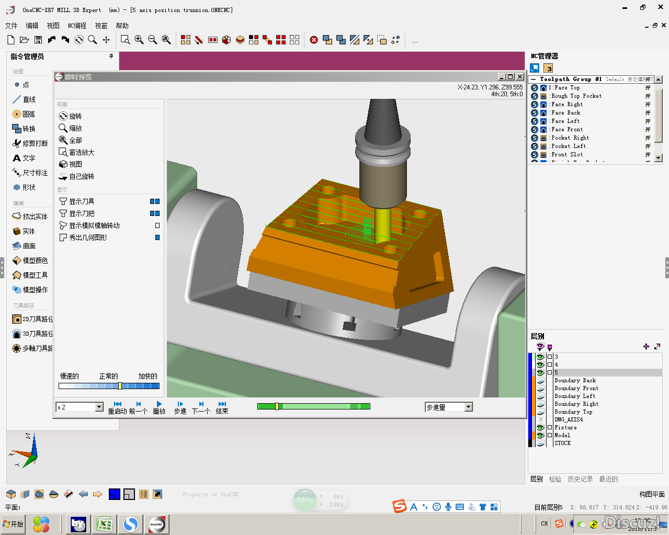This screenshot has height=535, width=669.
Task: Activate the zoom window toolbar icon
Action: tap(125, 40)
